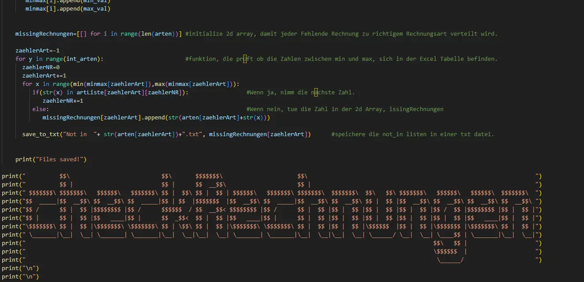The image size is (584, 282).
Task: Click the 'for y in range(int_arten)' loop header
Action: (x=59, y=59)
